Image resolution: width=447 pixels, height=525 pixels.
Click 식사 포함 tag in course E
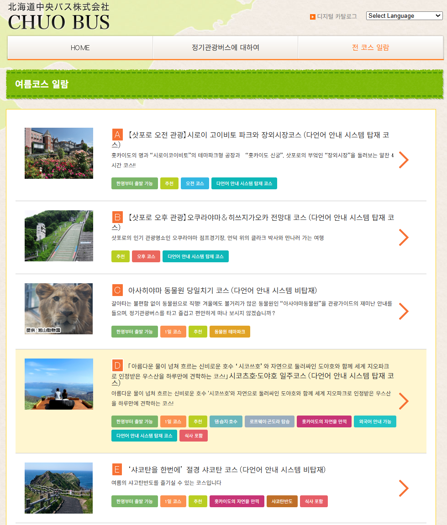[x=314, y=501]
